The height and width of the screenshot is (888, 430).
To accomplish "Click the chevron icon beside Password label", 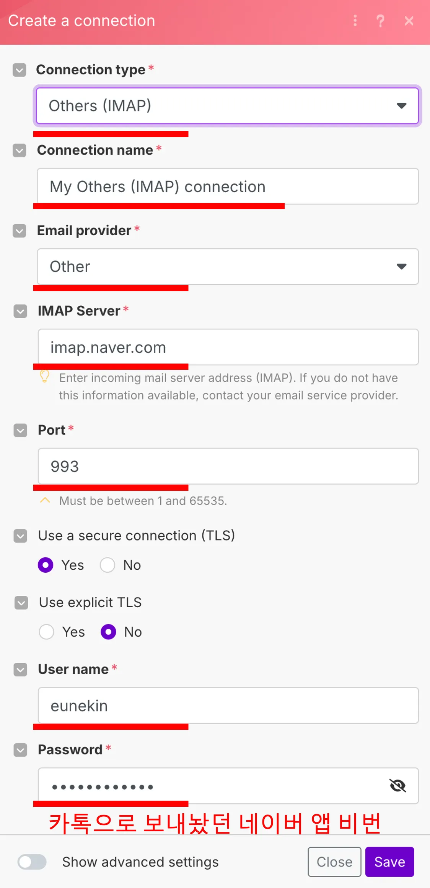I will [x=20, y=750].
